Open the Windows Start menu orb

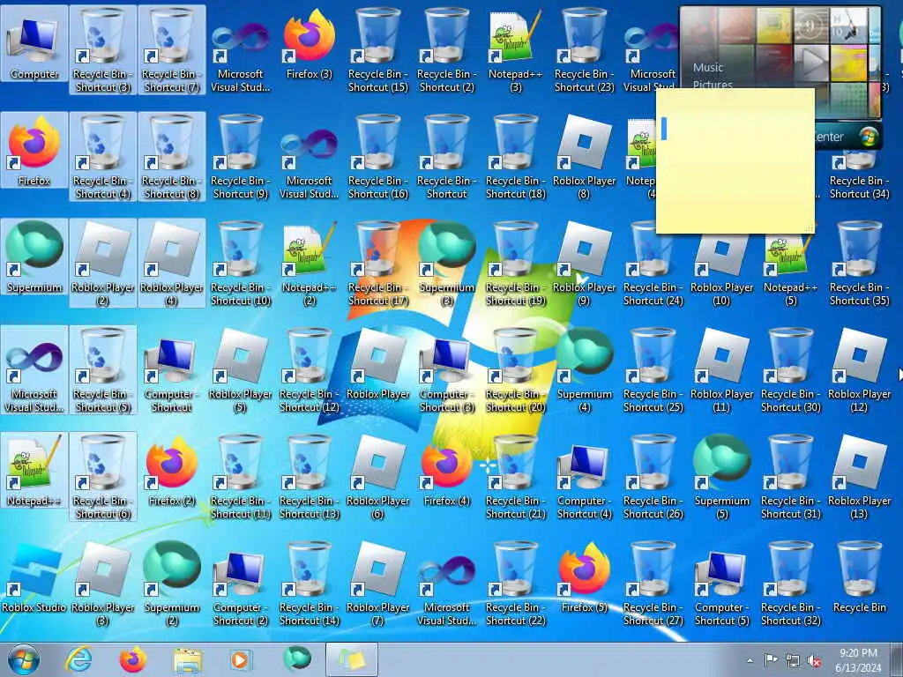pos(24,659)
